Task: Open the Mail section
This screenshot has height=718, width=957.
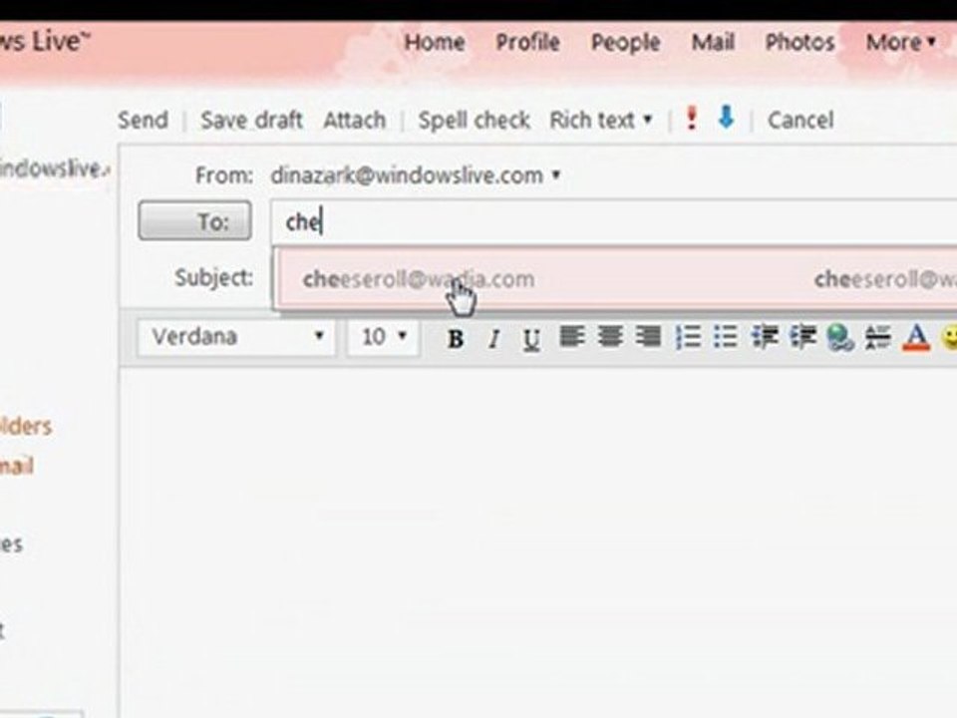Action: [713, 42]
